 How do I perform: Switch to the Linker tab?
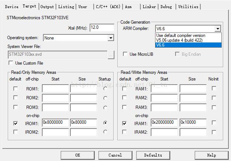pos(149,7)
